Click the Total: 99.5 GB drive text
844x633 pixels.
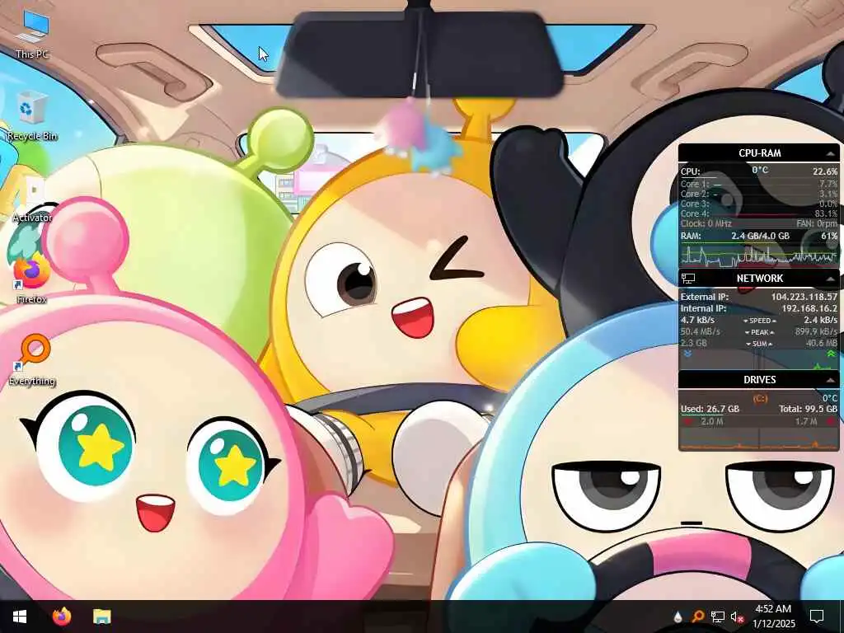point(809,409)
